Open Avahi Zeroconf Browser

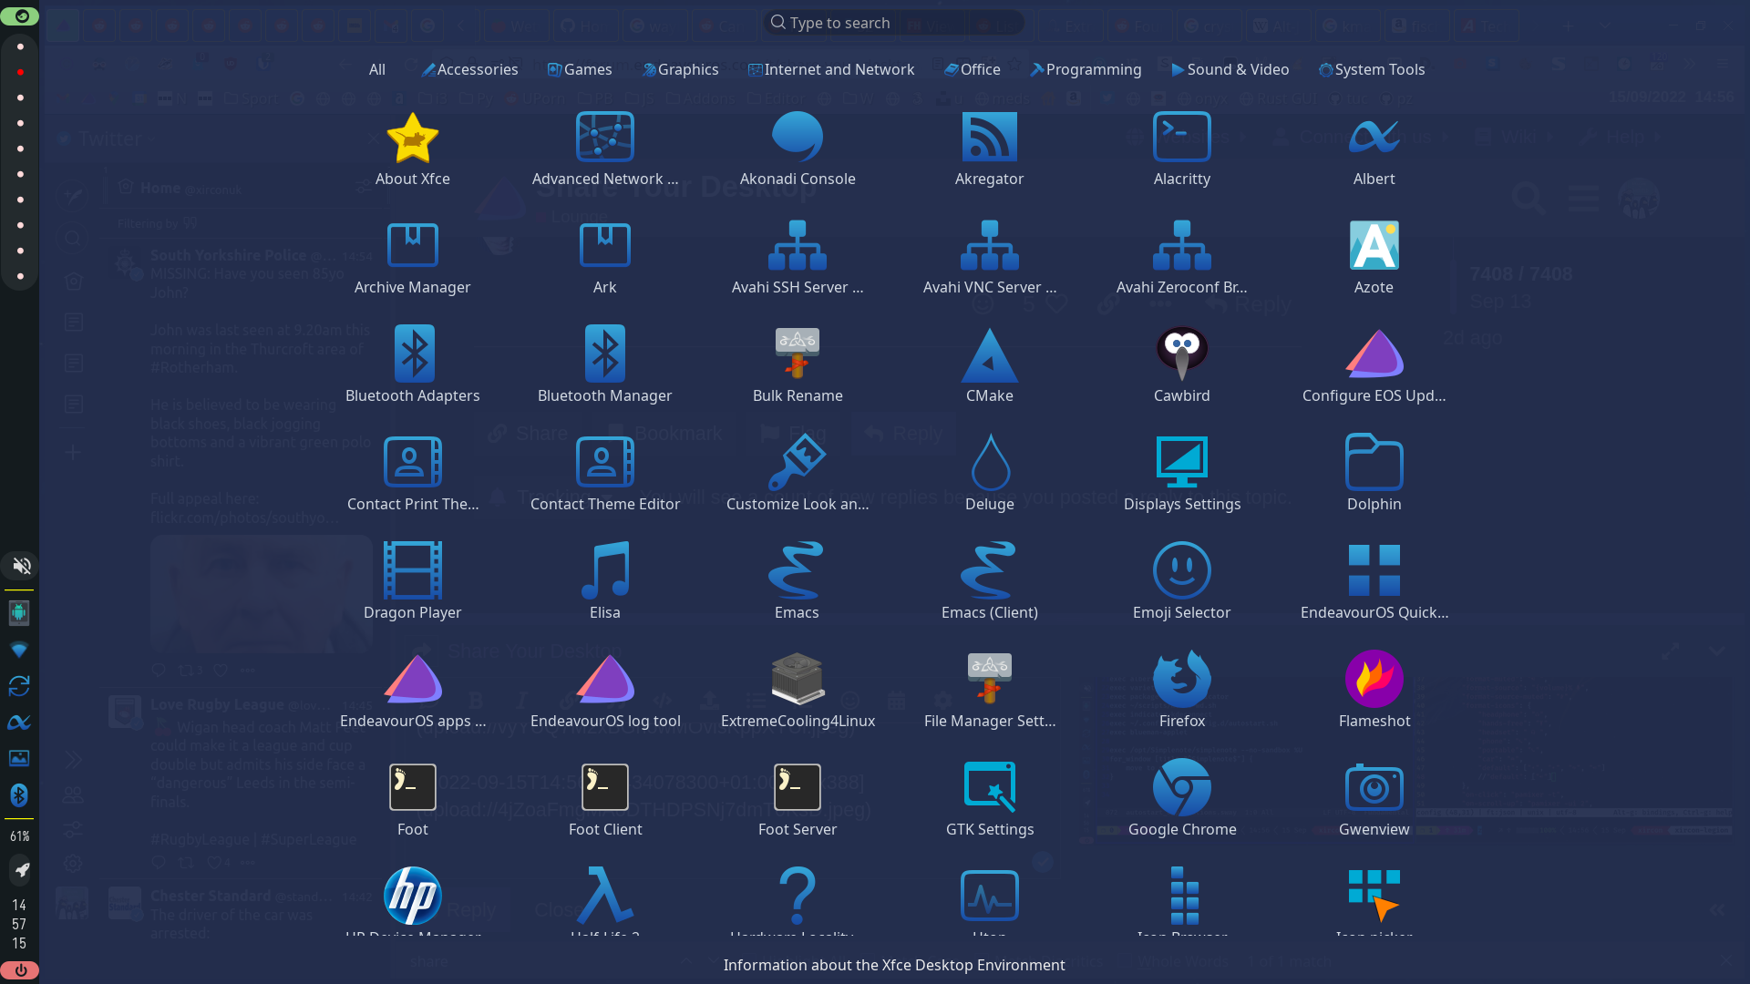click(x=1181, y=259)
